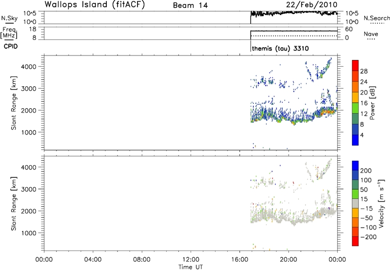The image size is (390, 270).
Task: Click the "18" frequency axis tick label
Action: tap(33, 29)
